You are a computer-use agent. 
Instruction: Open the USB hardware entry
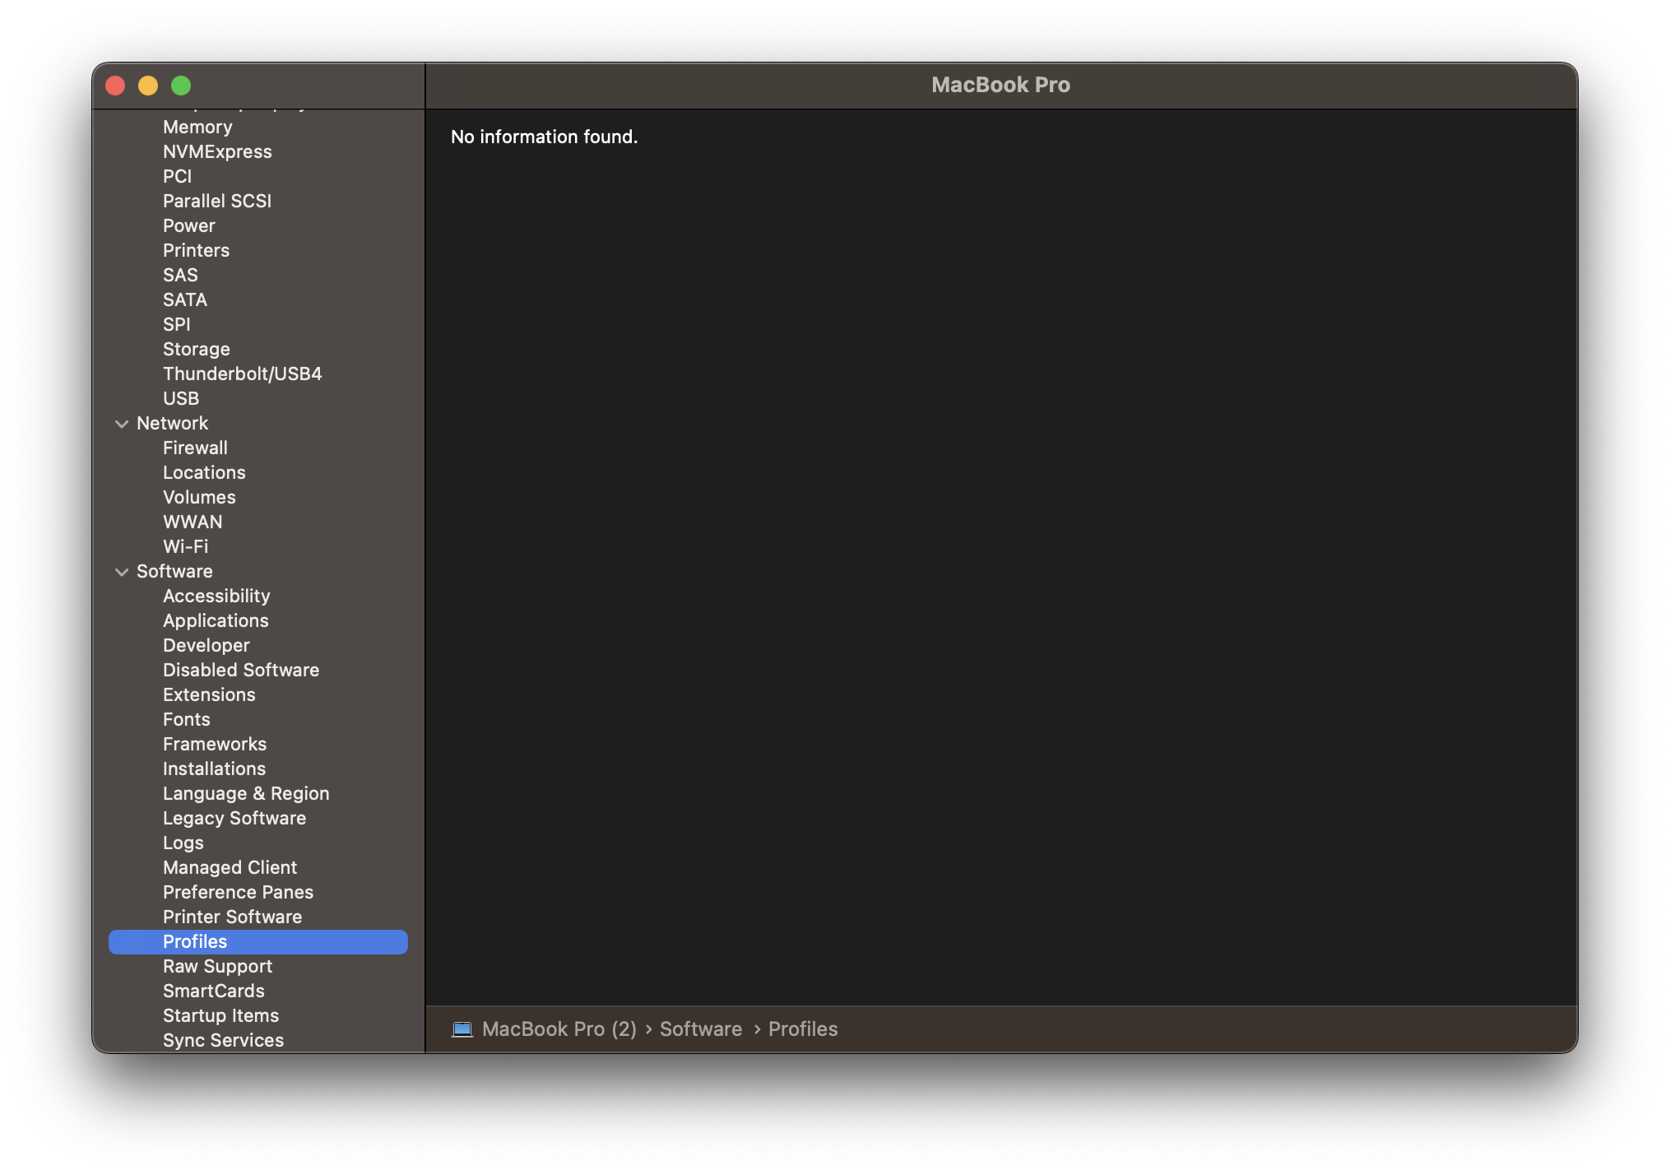(181, 398)
